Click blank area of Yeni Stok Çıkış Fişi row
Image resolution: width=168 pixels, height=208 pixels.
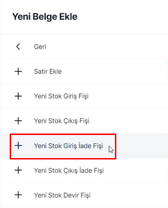tap(128, 121)
